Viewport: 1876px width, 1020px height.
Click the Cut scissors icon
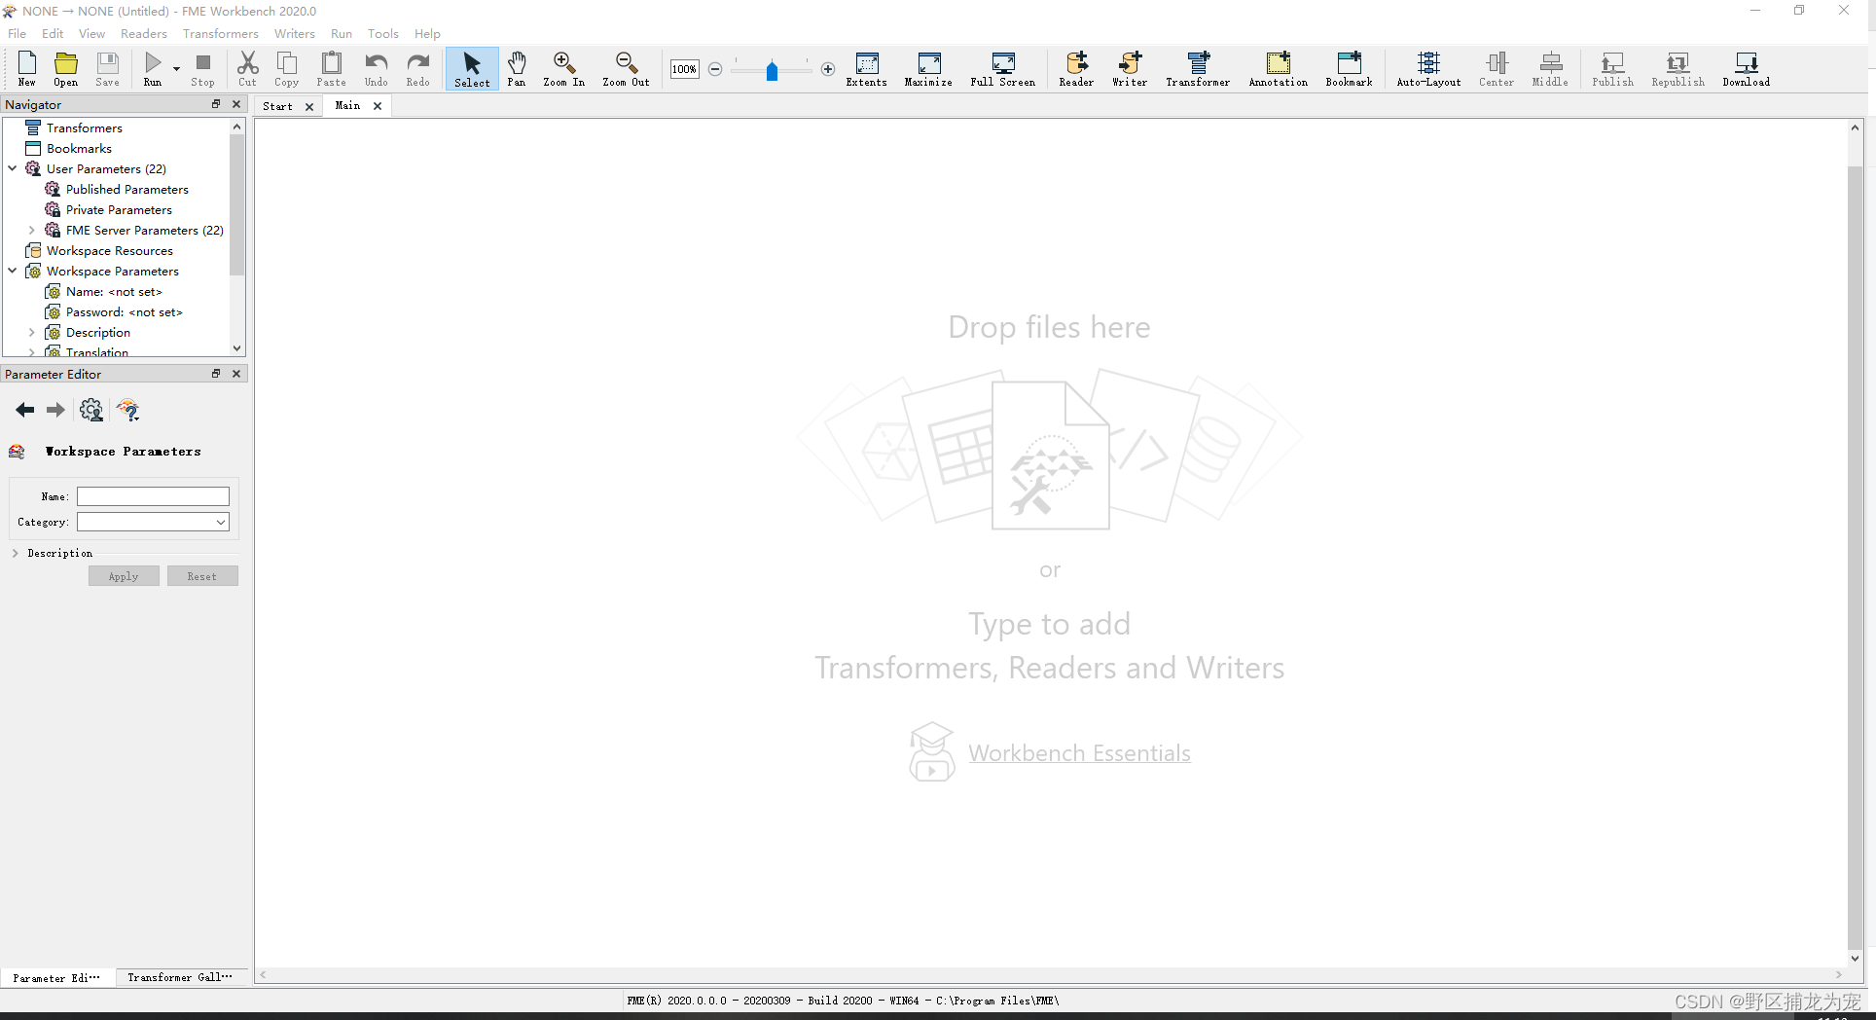248,69
